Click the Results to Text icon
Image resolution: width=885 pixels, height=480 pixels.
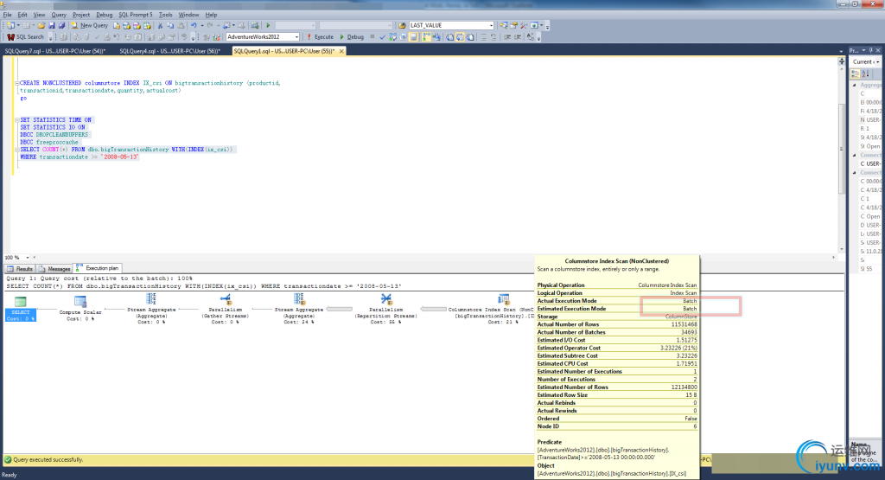point(449,36)
